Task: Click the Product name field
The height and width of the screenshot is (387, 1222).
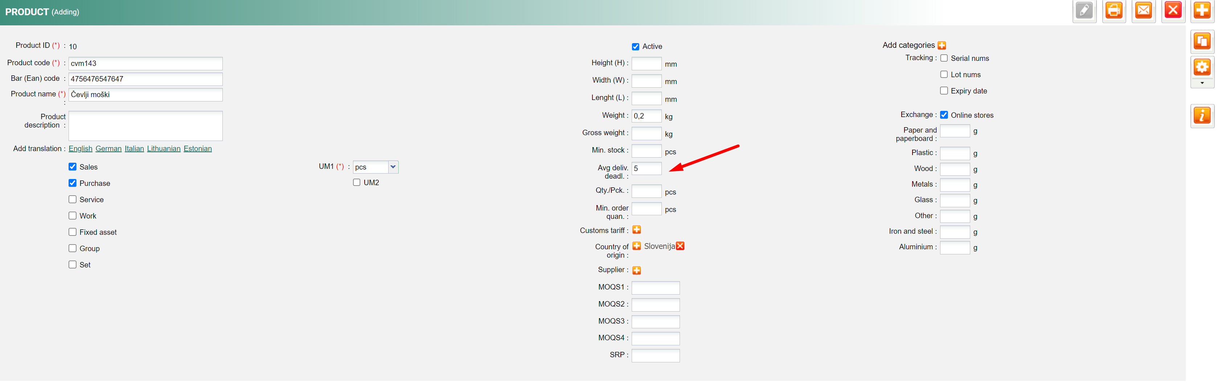Action: [x=145, y=95]
